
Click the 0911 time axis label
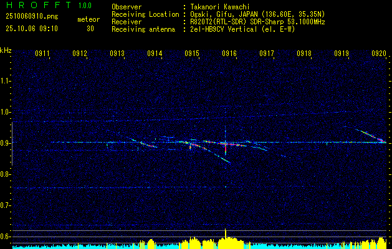[x=42, y=53]
